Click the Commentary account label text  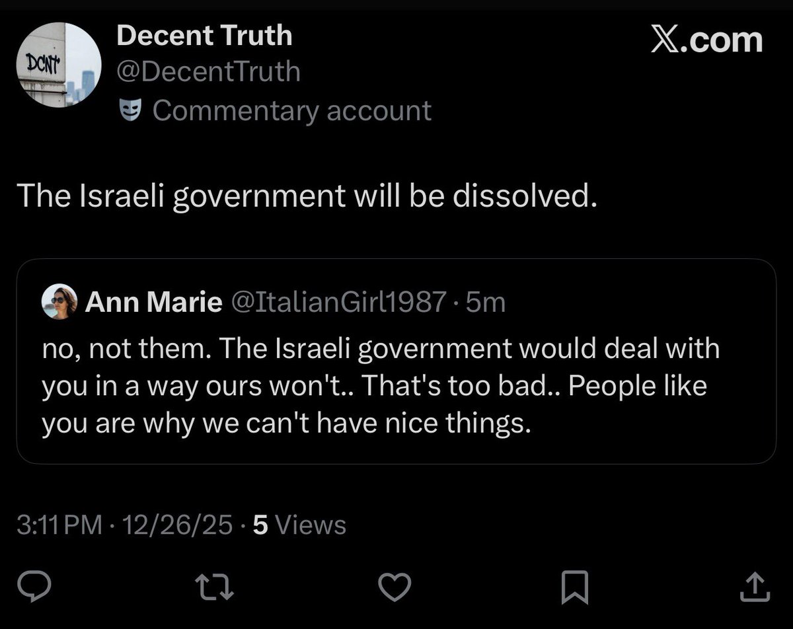[x=291, y=111]
